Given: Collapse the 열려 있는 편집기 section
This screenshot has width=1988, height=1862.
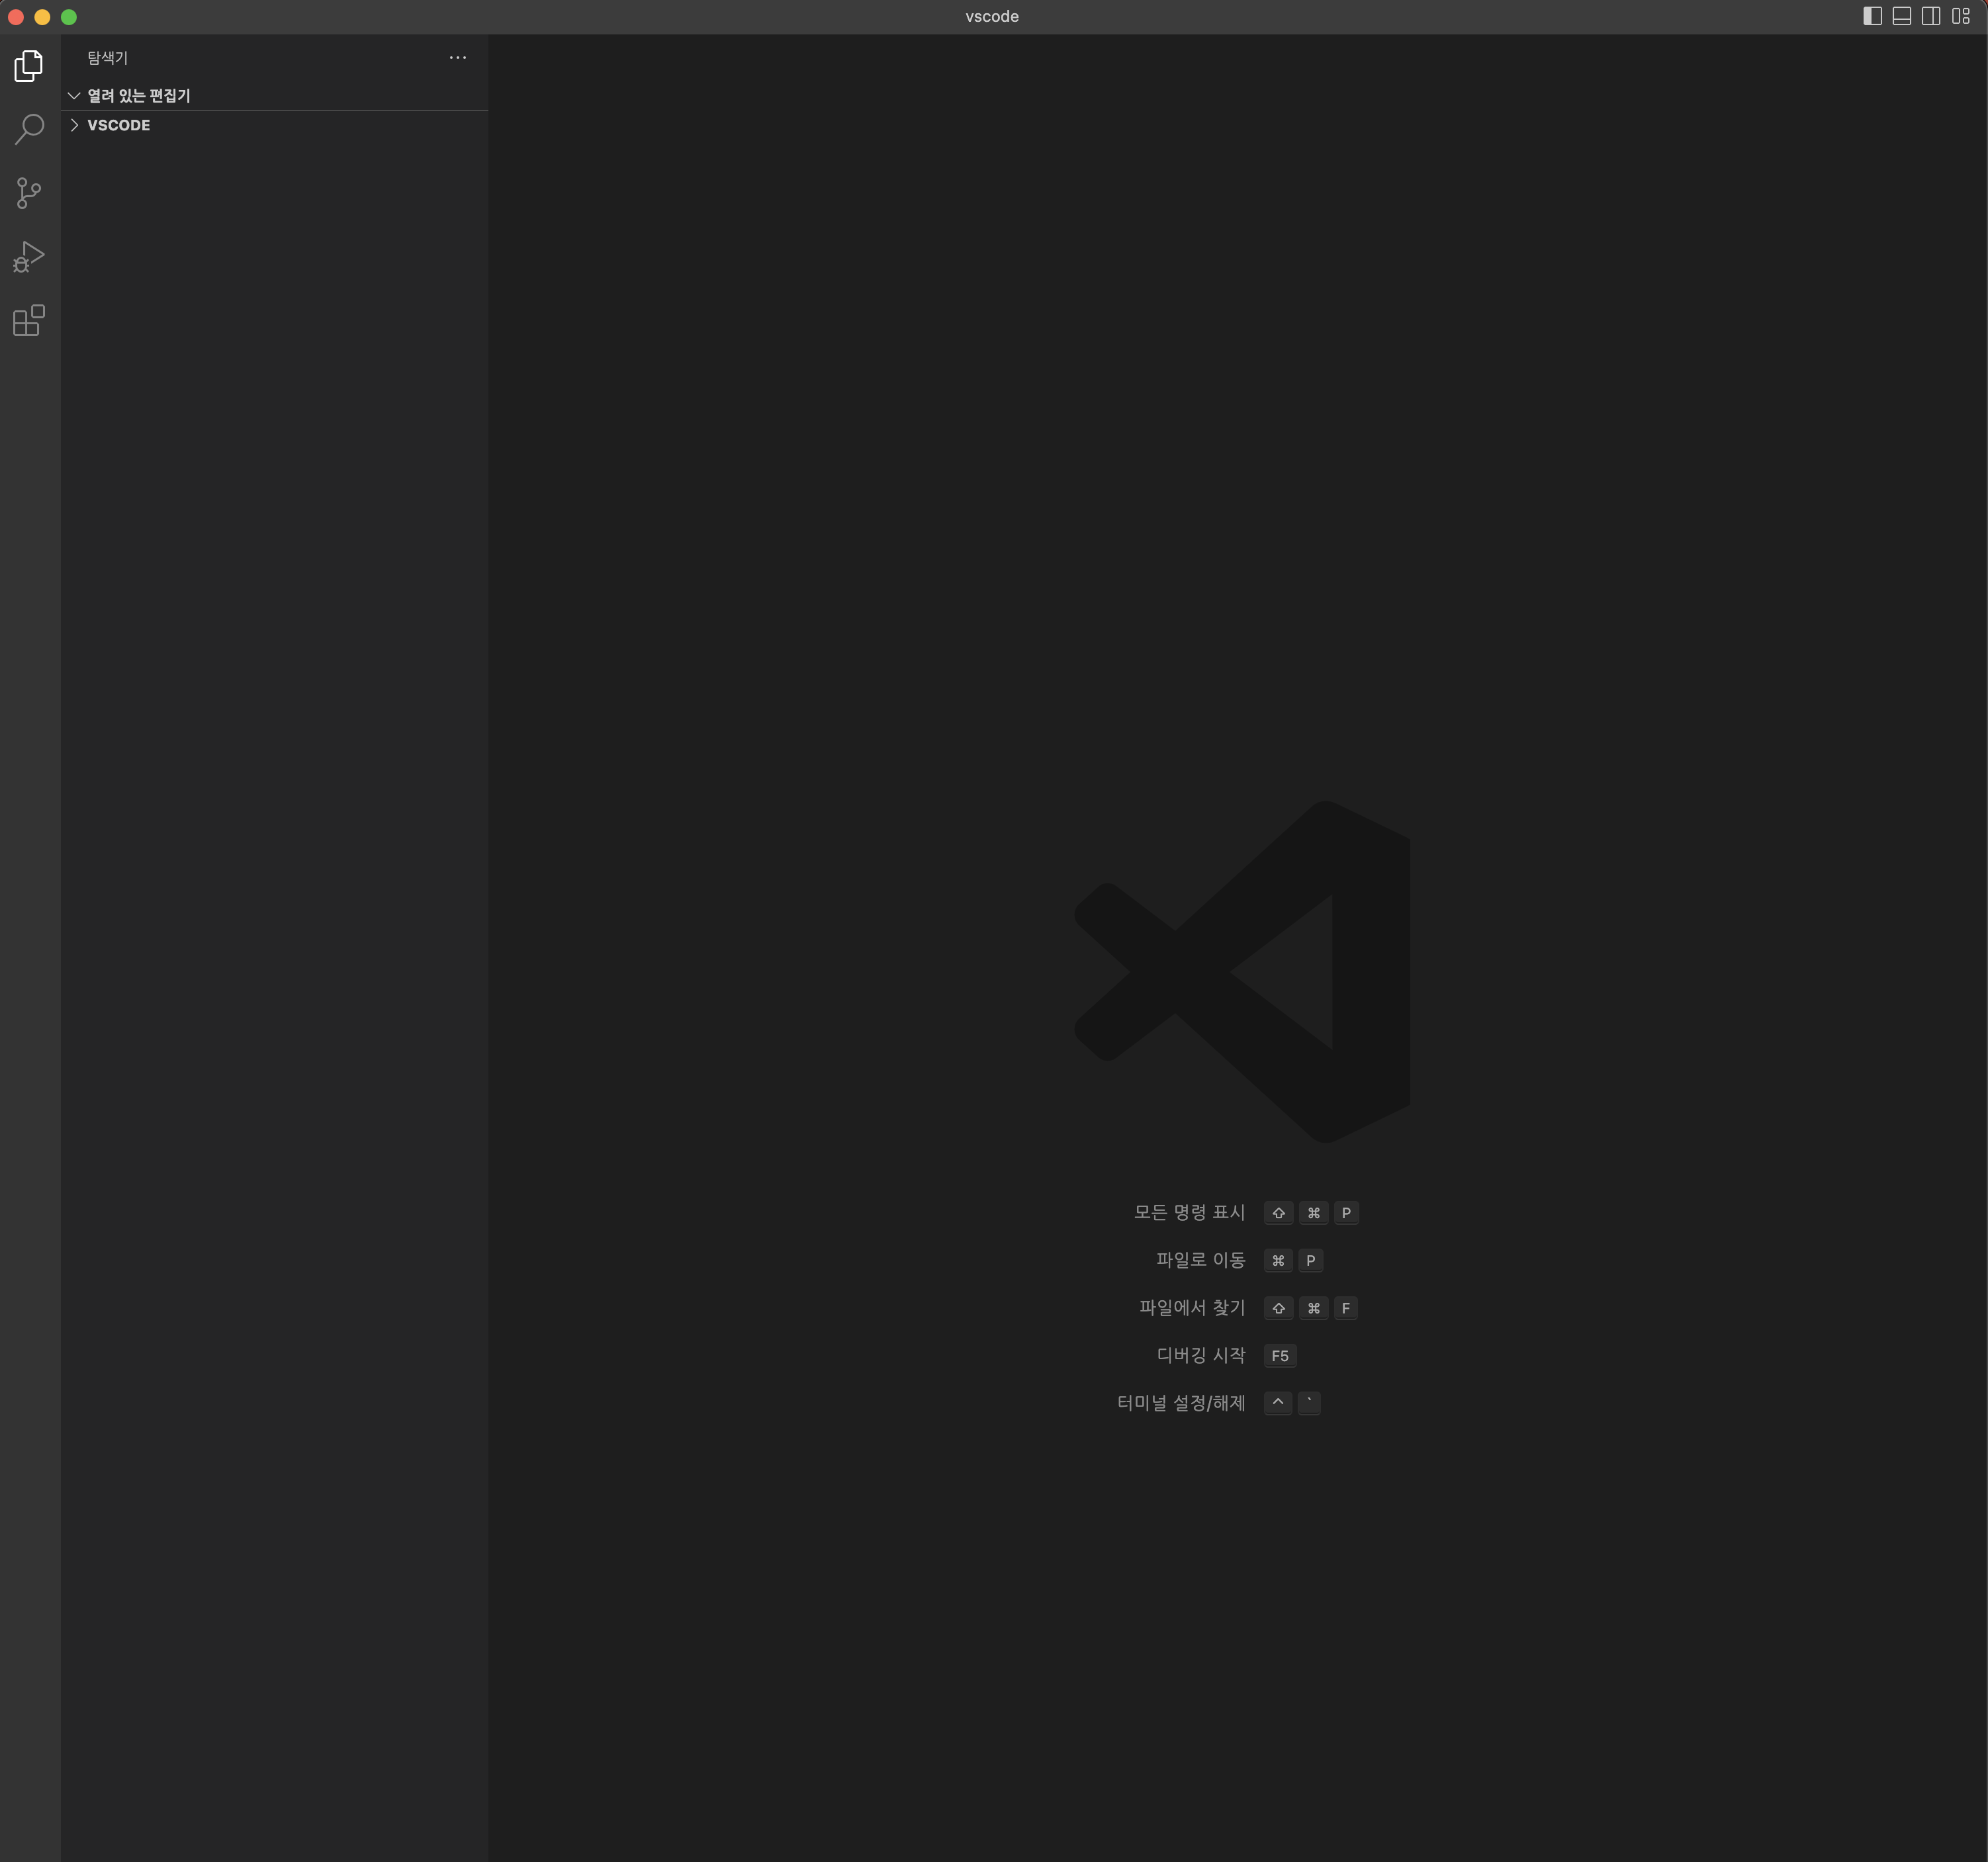Looking at the screenshot, I should [74, 96].
